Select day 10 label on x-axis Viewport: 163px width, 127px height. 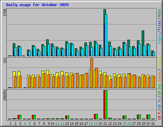pos(53,124)
